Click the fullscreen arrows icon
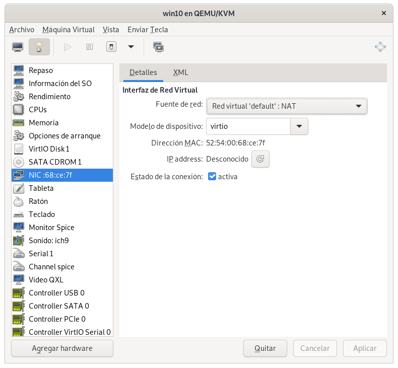Viewport: 398px width, 368px height. [380, 47]
